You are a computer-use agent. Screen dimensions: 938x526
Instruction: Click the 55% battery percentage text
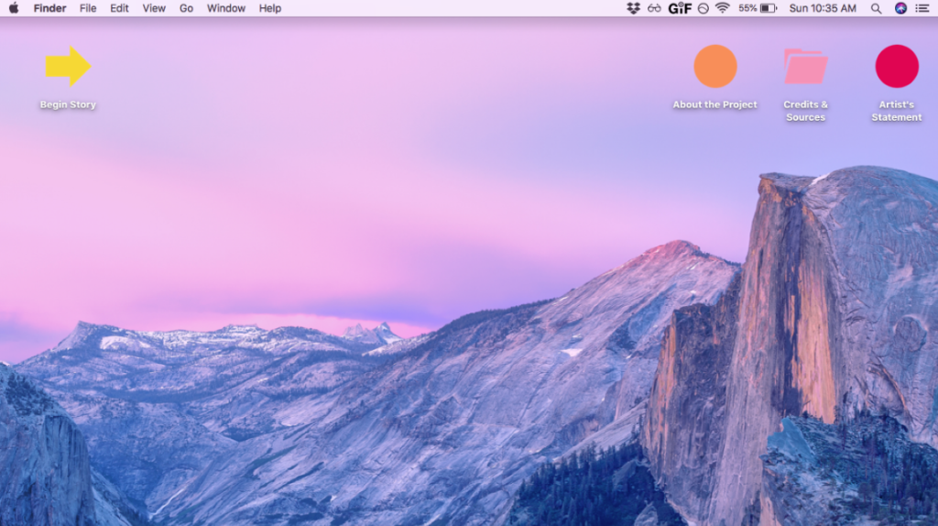747,8
